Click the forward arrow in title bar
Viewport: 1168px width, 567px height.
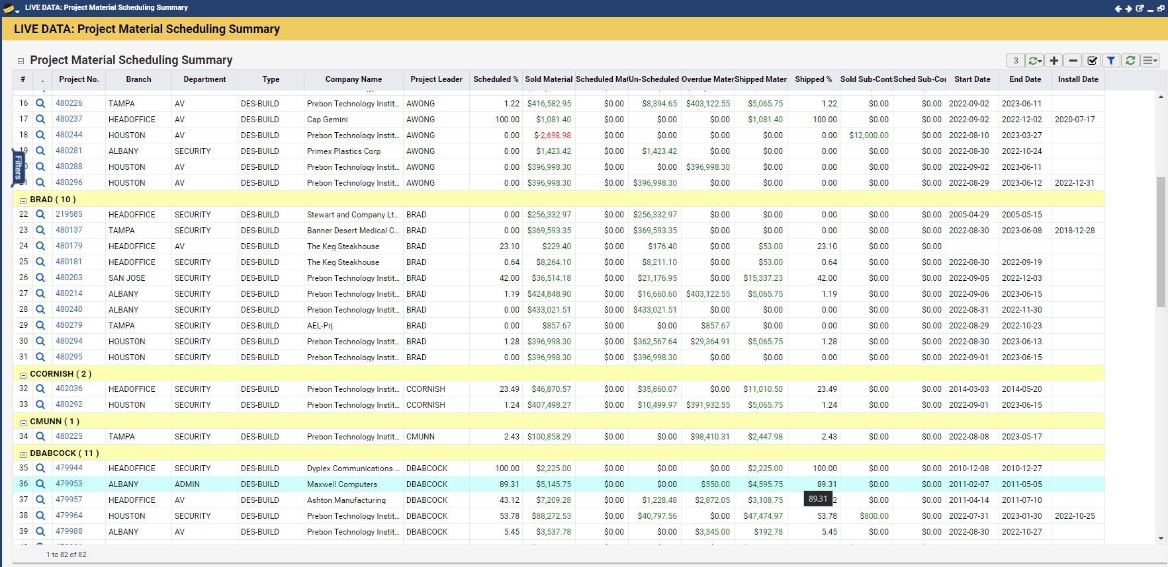pyautogui.click(x=1129, y=9)
